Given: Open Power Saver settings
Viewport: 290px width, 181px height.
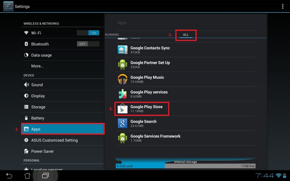Looking at the screenshot, I should click(63, 151).
